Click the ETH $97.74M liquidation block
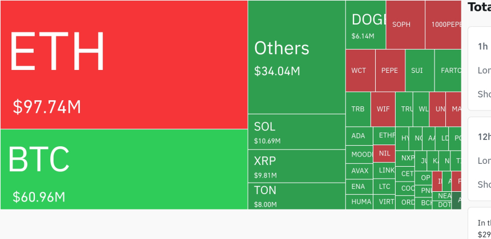The width and height of the screenshot is (491, 239). (124, 64)
